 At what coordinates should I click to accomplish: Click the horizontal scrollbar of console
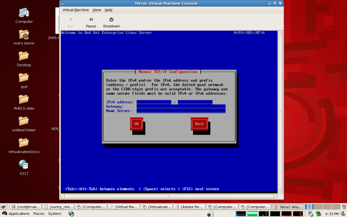pyautogui.click(x=169, y=197)
